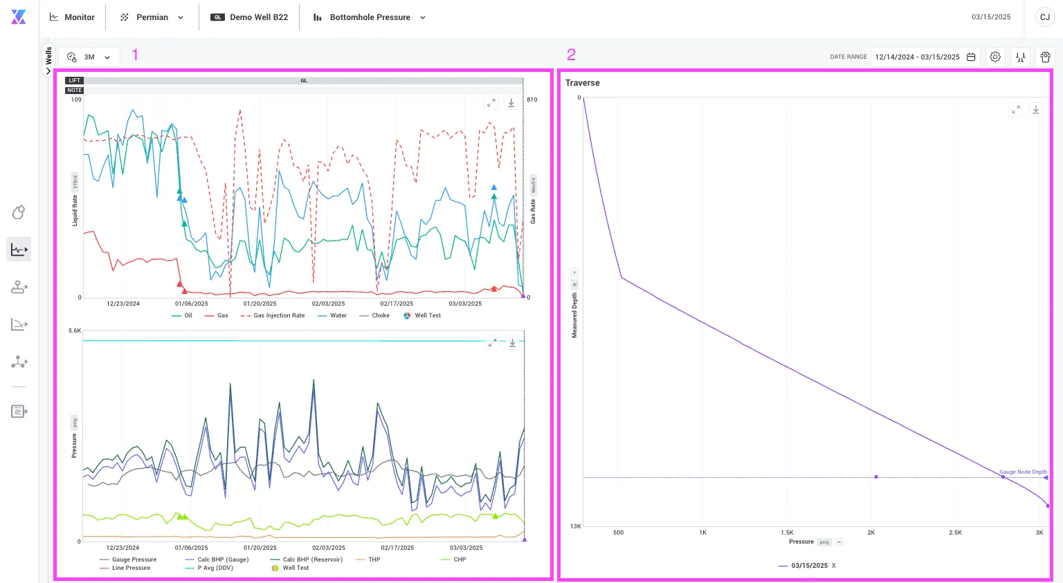Open the decline curve sidebar icon
The height and width of the screenshot is (583, 1063).
[19, 324]
